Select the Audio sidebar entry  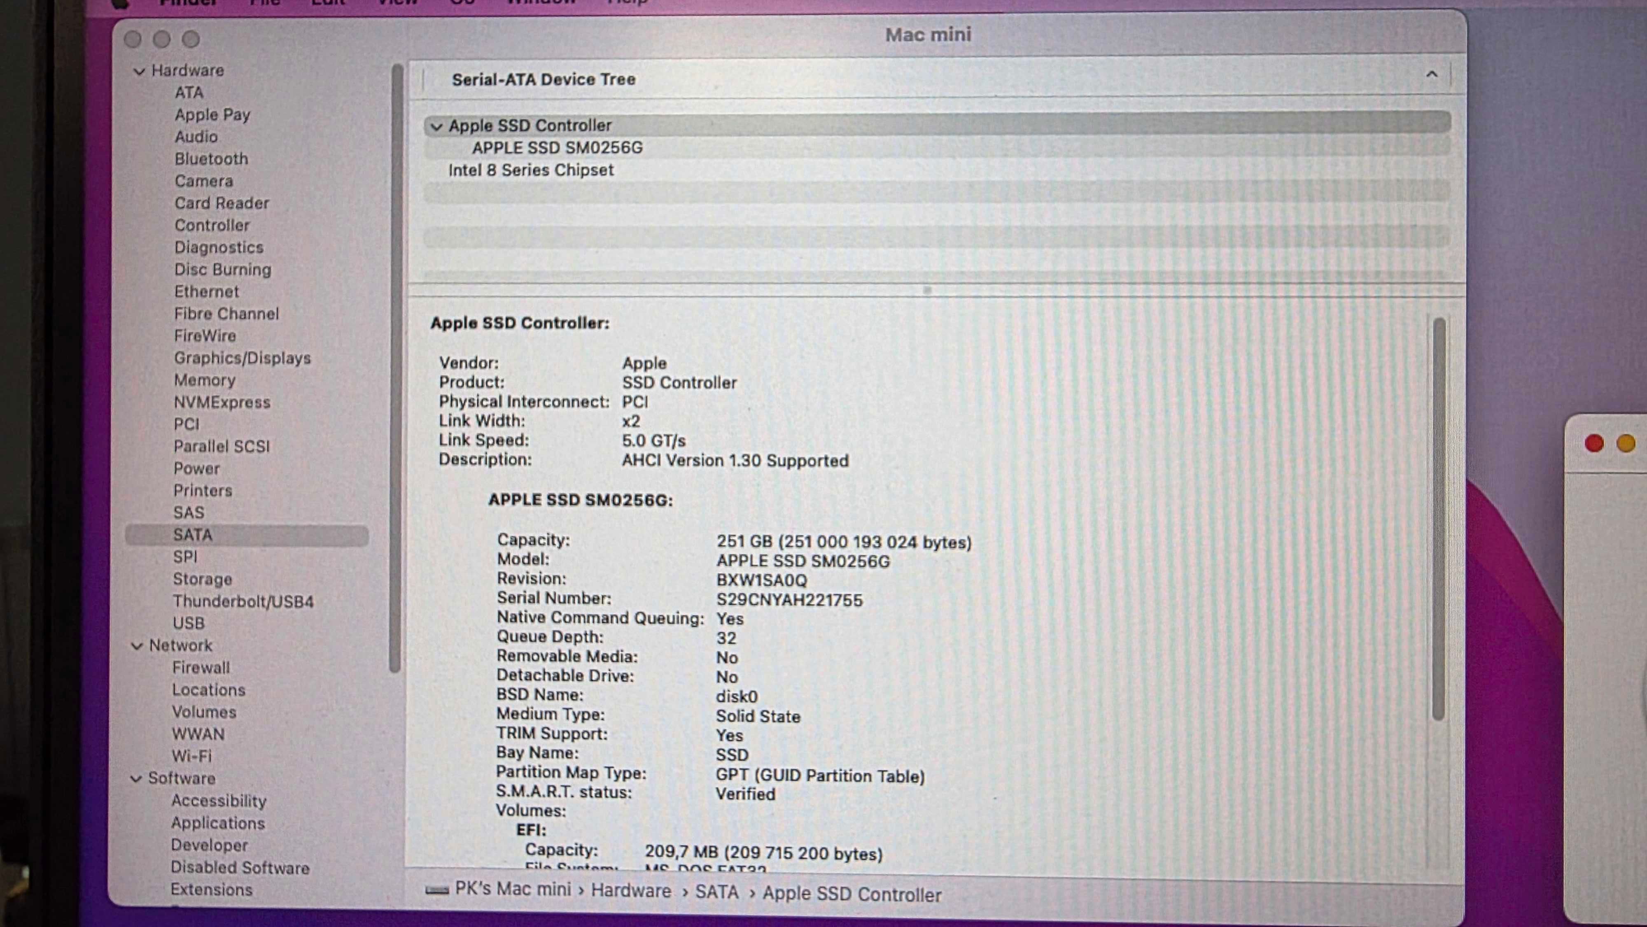196,137
